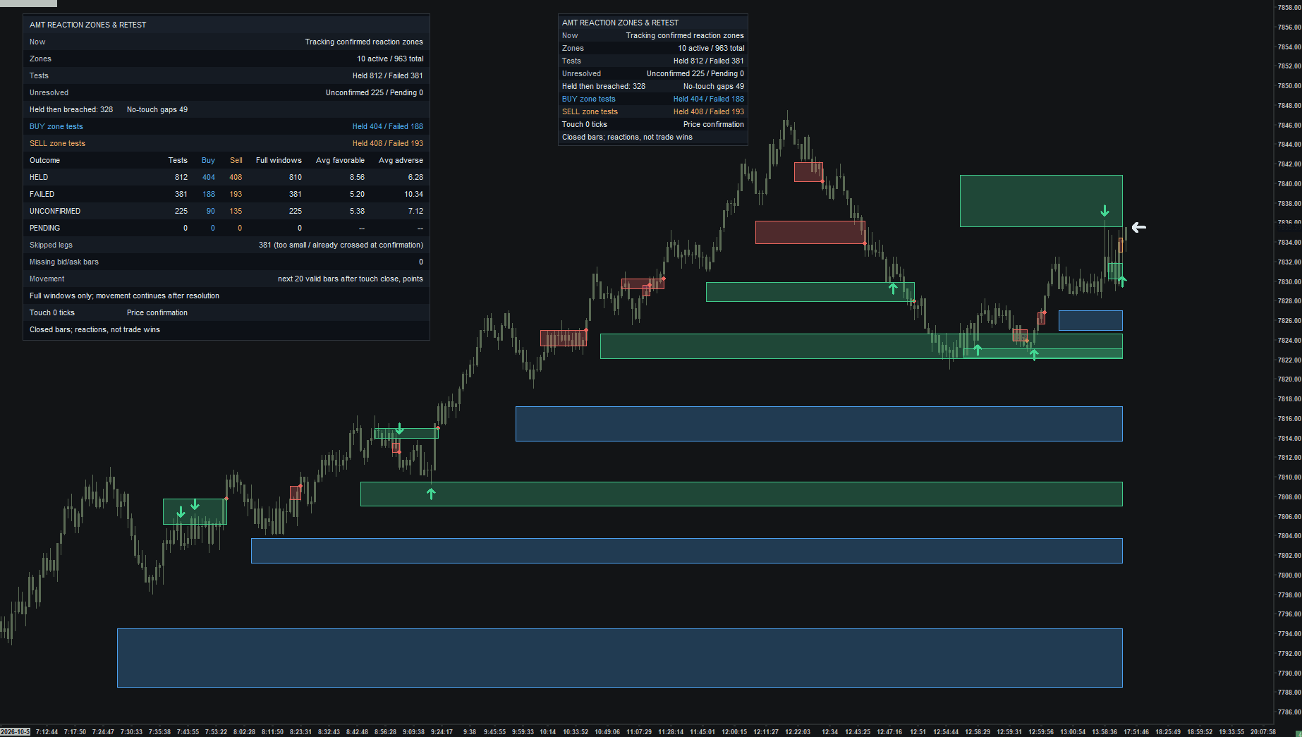Click '381 (too small / already crossed at confirmation)'
This screenshot has height=737, width=1302.
[341, 245]
